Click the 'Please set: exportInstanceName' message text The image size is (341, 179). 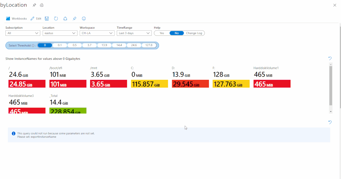click(x=37, y=137)
